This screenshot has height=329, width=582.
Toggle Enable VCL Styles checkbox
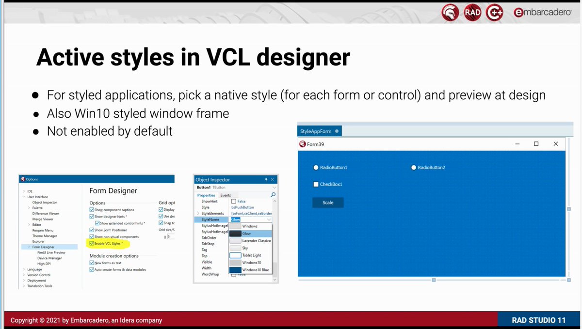click(92, 243)
